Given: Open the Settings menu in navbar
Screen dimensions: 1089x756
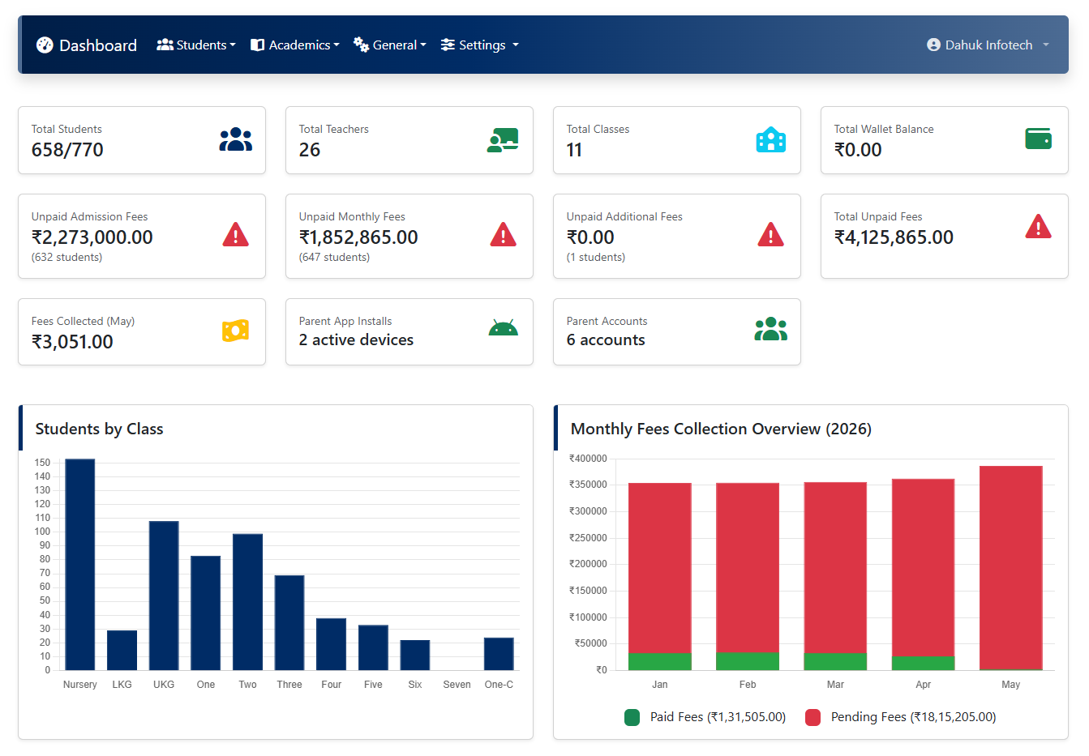Looking at the screenshot, I should [x=480, y=45].
